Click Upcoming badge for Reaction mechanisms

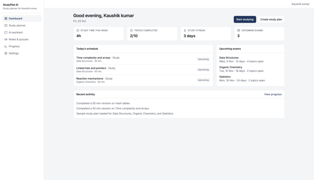click(x=203, y=80)
